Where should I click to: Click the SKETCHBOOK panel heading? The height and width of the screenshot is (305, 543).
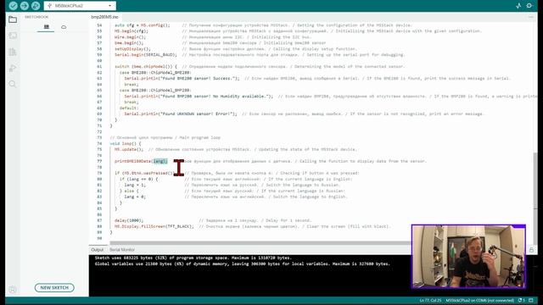tap(36, 17)
